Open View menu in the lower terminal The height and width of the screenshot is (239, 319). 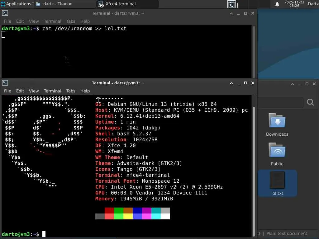[x=34, y=91]
